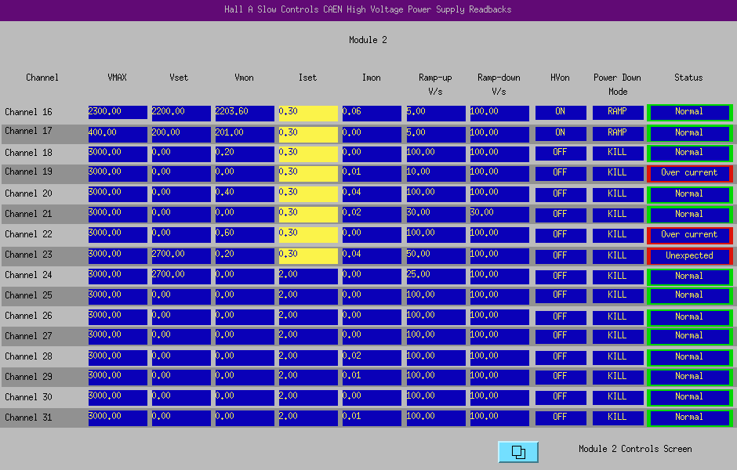737x470 pixels.
Task: Select Channel 21 yellow Iset field
Action: click(308, 215)
